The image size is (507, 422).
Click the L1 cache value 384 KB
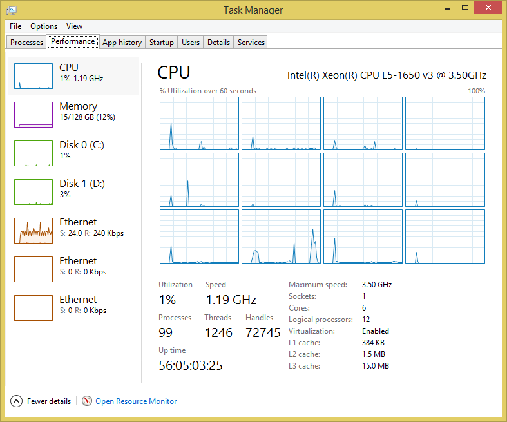(x=373, y=343)
